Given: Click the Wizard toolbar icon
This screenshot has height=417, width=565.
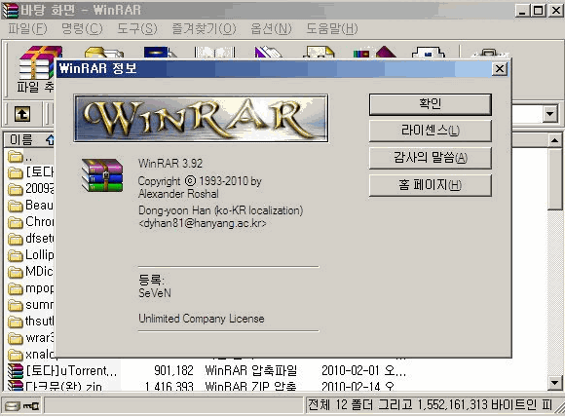Looking at the screenshot, I should [x=374, y=53].
